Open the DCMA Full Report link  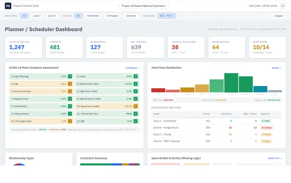[133, 68]
